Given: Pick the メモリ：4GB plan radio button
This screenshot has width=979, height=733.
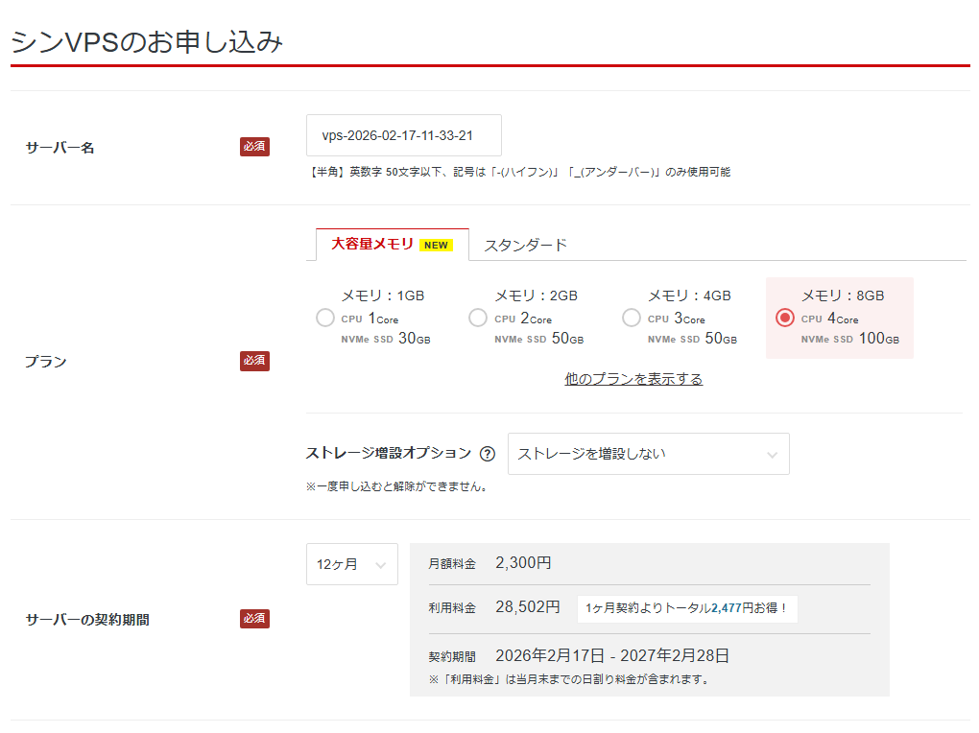Looking at the screenshot, I should click(632, 318).
